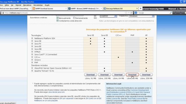This screenshot has height=104, width=186.
Task: Click the search magnifier icon
Action: pyautogui.click(x=171, y=13)
